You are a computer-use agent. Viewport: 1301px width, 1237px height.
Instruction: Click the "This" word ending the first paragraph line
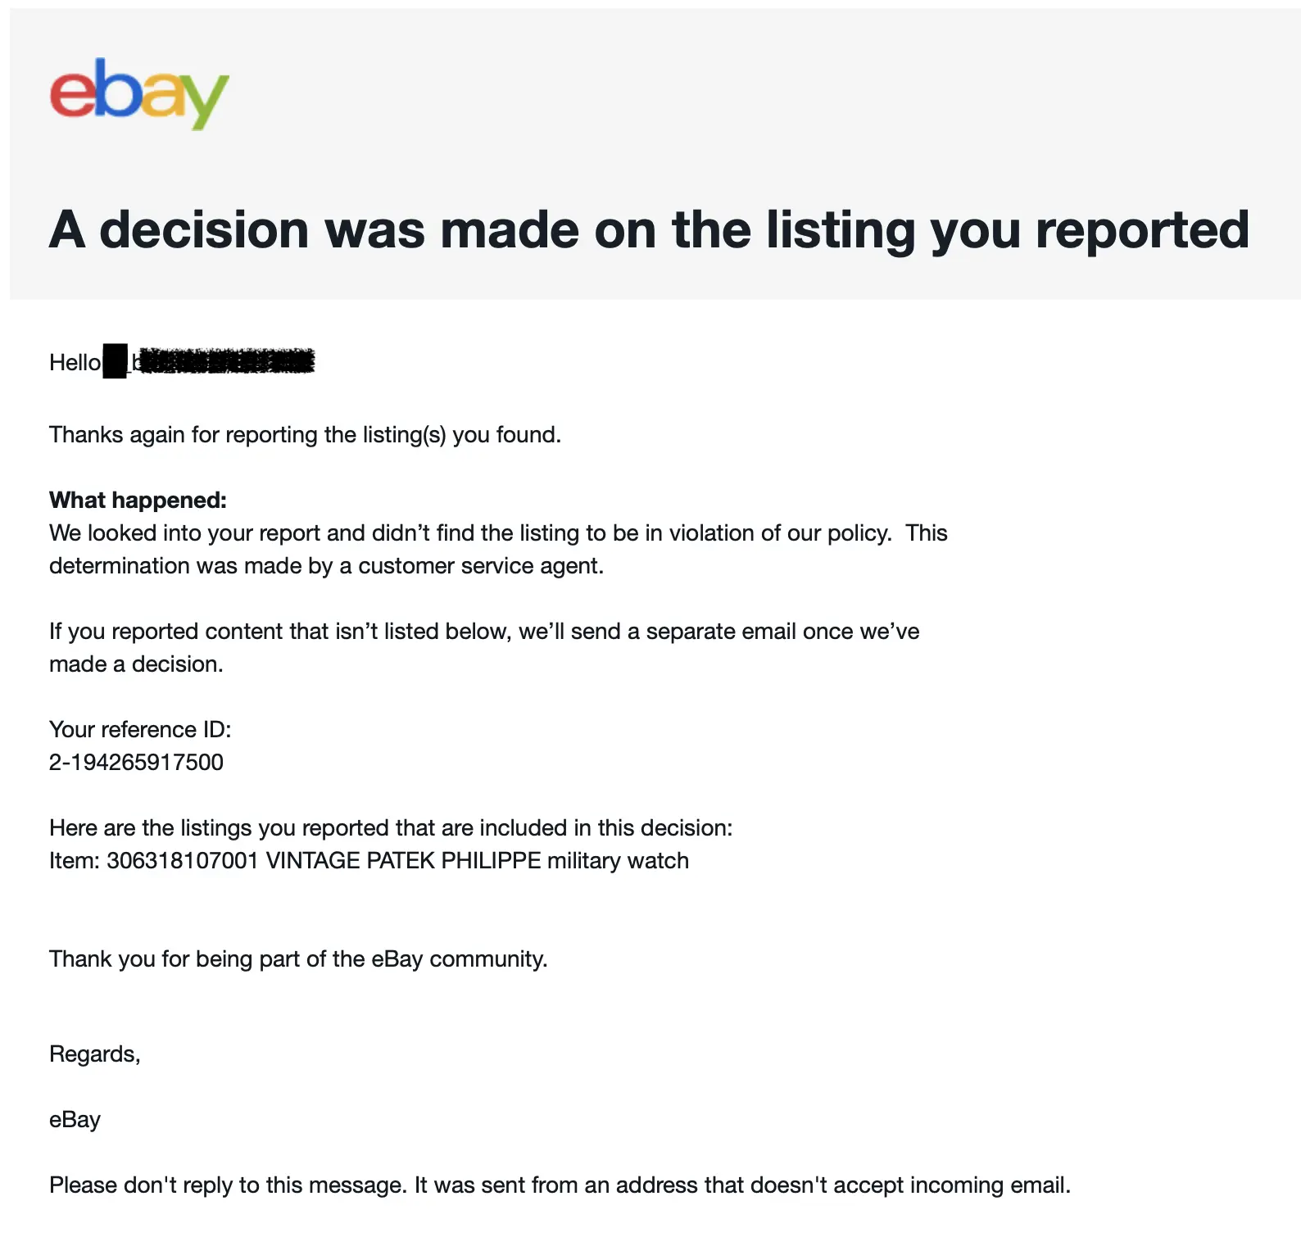coord(926,532)
